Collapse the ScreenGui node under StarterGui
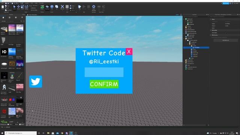The width and height of the screenshot is (240, 135). click(186, 40)
